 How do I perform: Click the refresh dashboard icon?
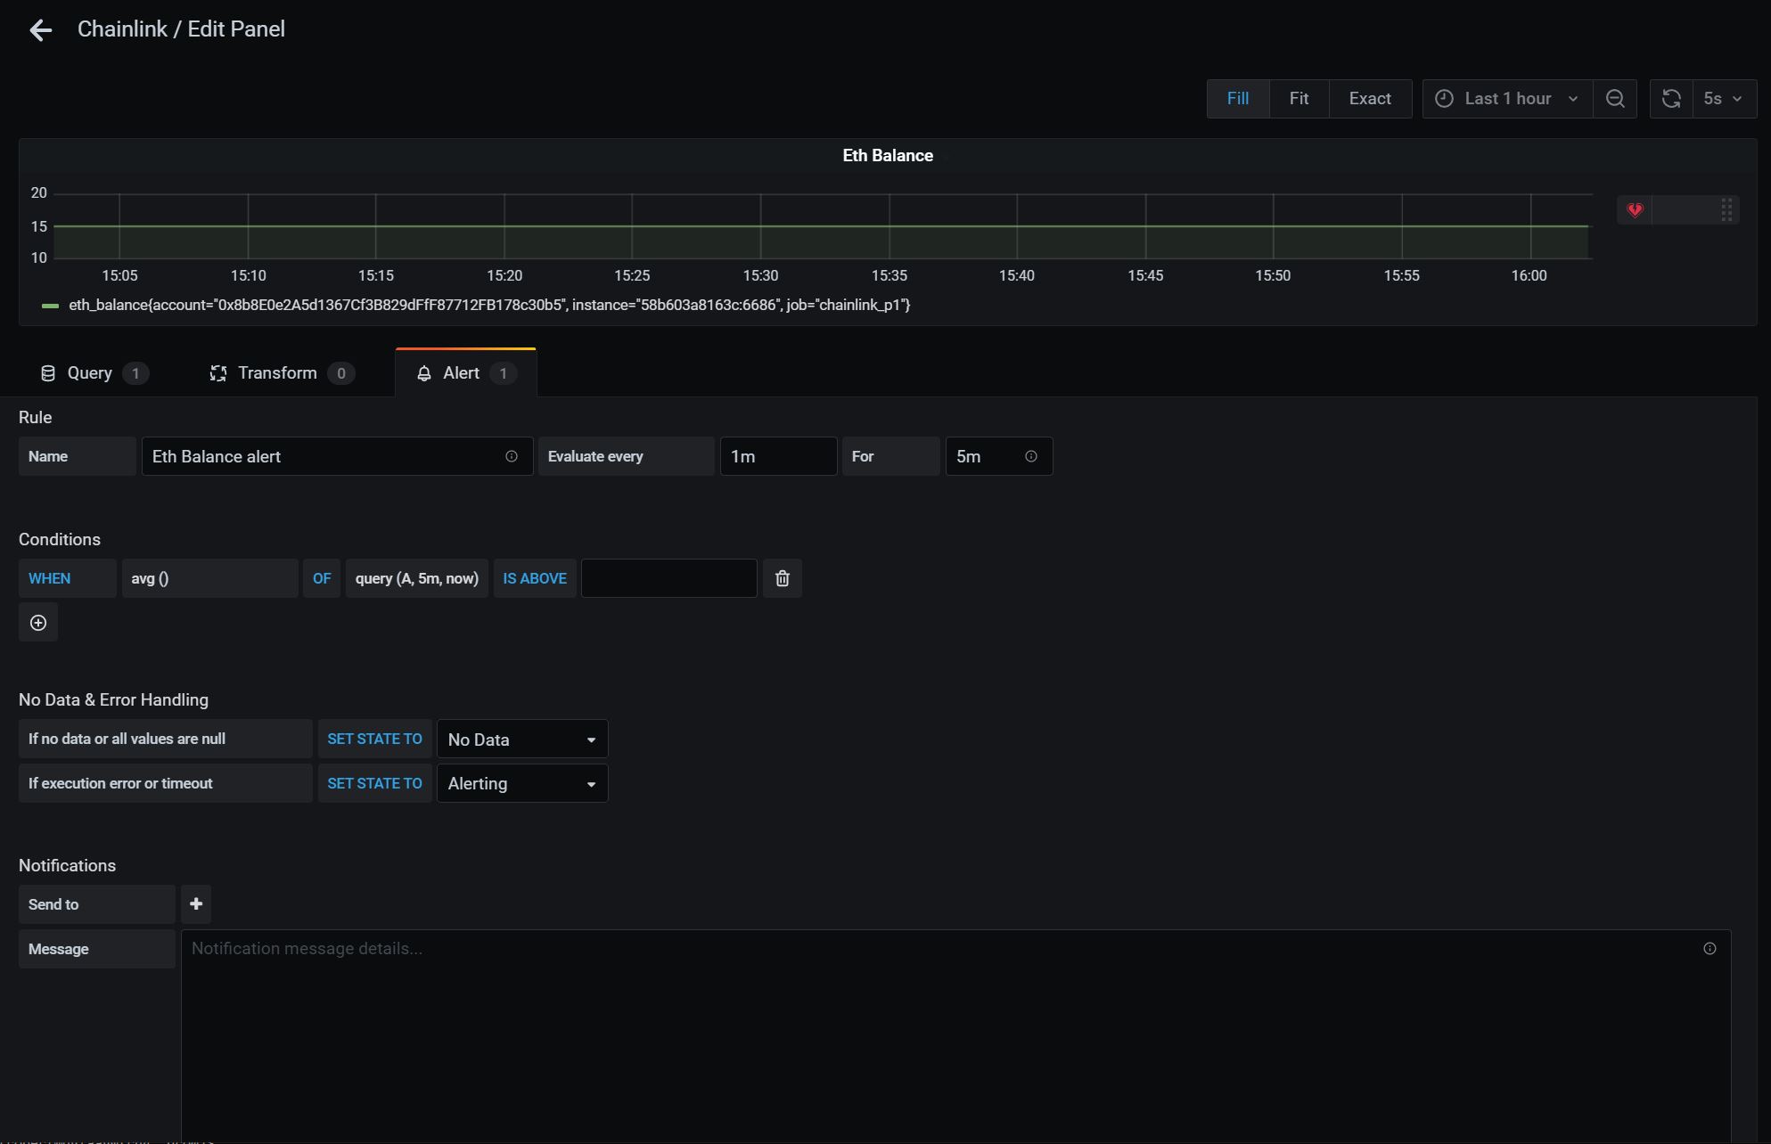(1671, 99)
